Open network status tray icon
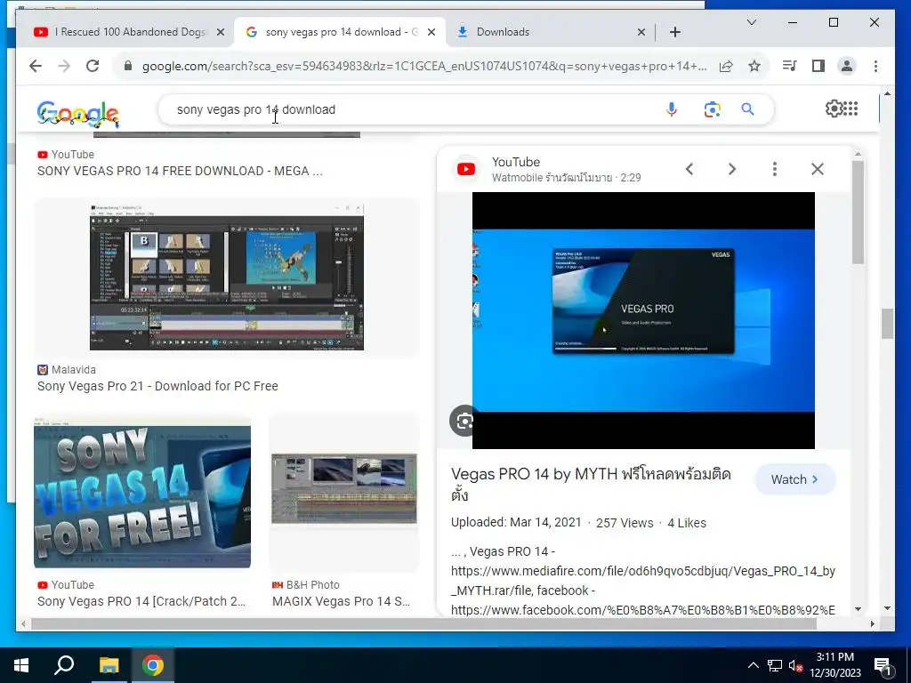911x683 pixels. point(775,665)
